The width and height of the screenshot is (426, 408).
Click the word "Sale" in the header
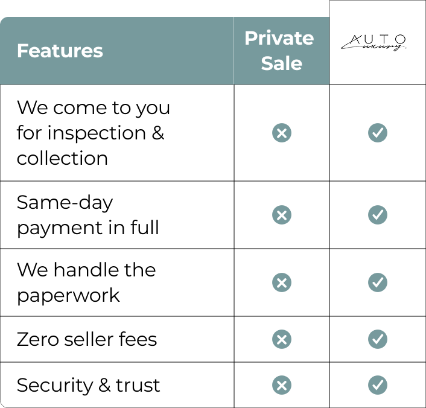coord(282,63)
